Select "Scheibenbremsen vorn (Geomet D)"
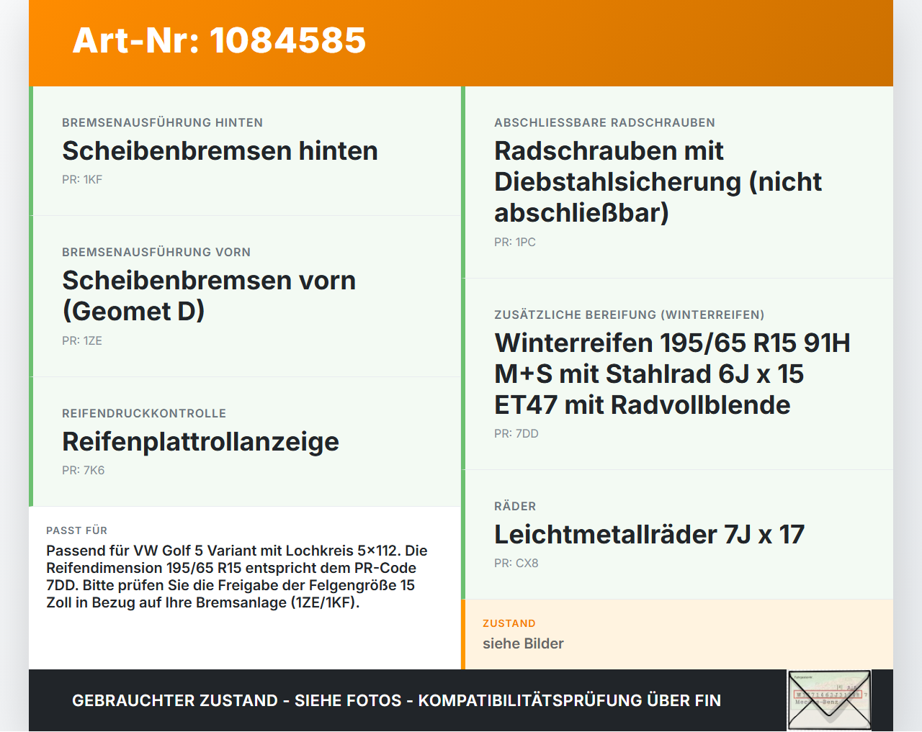Screen dimensions: 922x732 pyautogui.click(x=209, y=296)
